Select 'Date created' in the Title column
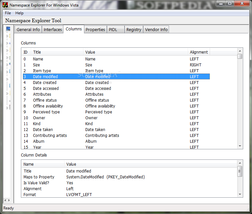 [45, 83]
